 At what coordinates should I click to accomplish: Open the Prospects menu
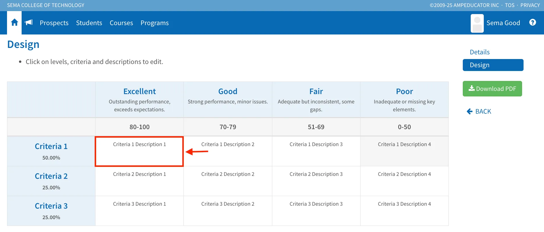[x=54, y=23]
